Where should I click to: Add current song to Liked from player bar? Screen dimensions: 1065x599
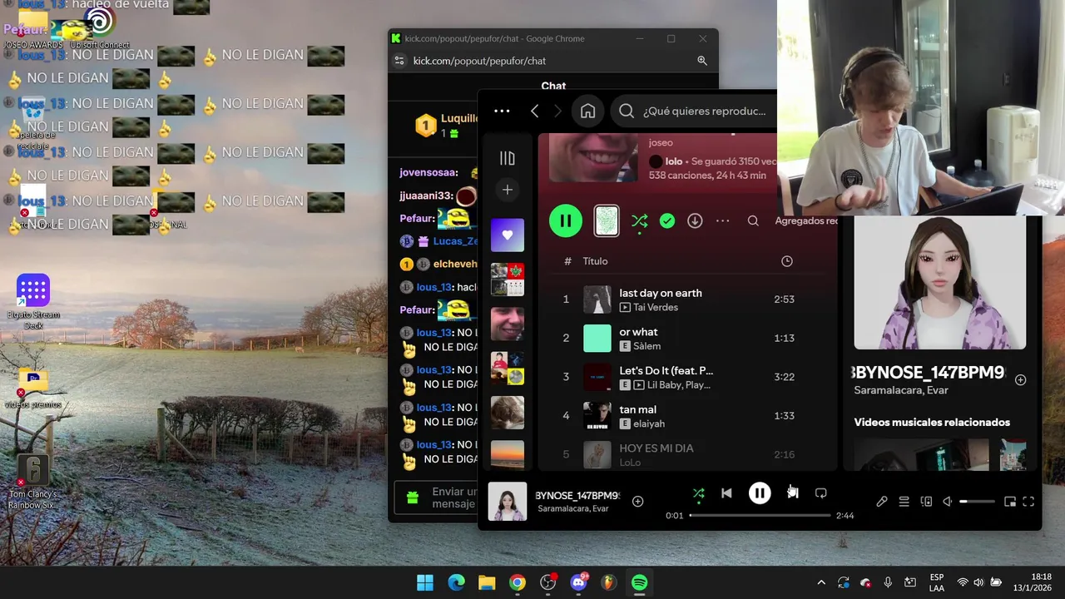(x=638, y=502)
